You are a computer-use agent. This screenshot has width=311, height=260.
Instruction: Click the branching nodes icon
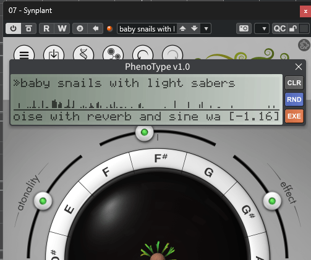click(x=113, y=54)
